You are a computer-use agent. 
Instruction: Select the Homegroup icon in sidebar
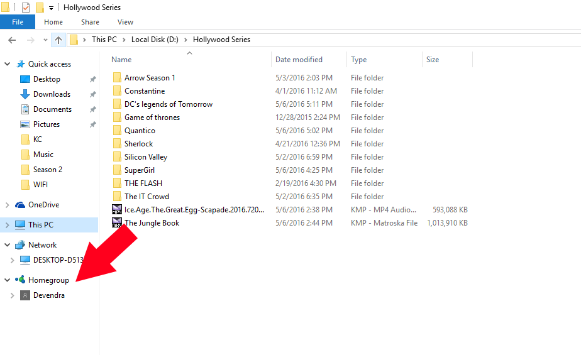tap(20, 280)
